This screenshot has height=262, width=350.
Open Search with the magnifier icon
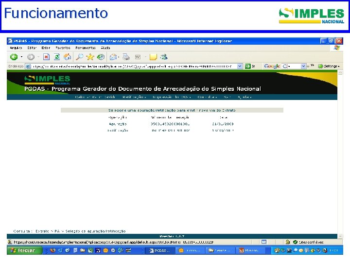click(x=79, y=57)
